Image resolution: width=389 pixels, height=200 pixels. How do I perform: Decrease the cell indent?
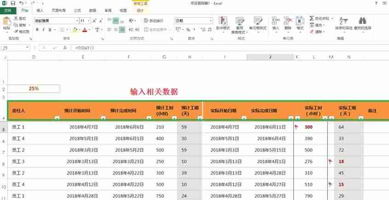131,30
